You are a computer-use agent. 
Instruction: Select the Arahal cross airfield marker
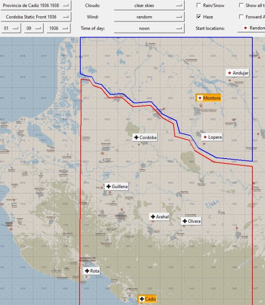tap(159, 217)
